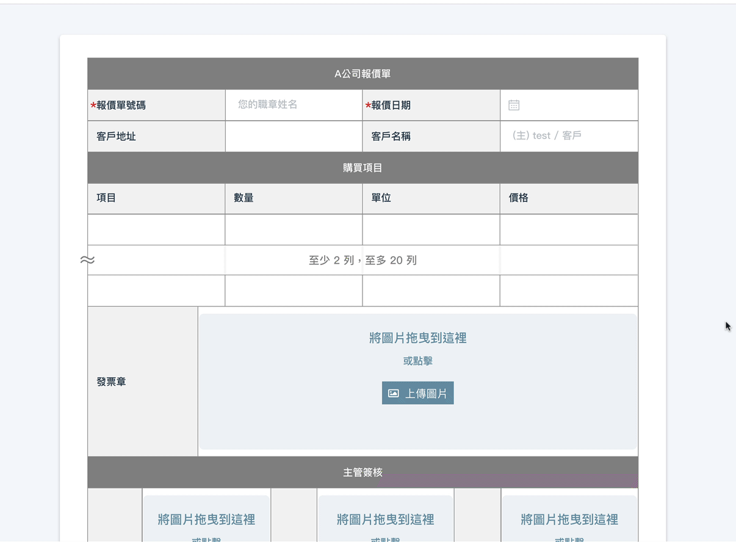Click first-row cell under 價格 column
736x542 pixels.
(569, 229)
